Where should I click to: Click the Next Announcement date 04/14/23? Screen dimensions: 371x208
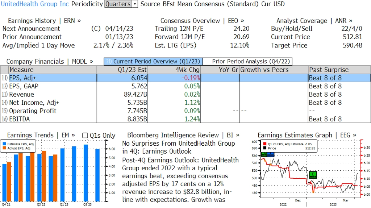click(x=119, y=29)
